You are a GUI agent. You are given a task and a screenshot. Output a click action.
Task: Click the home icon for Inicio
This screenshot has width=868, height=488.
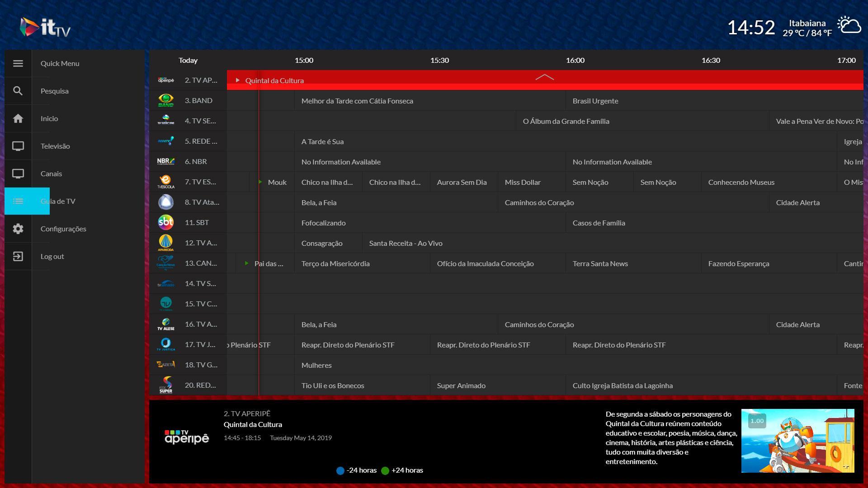pyautogui.click(x=18, y=118)
